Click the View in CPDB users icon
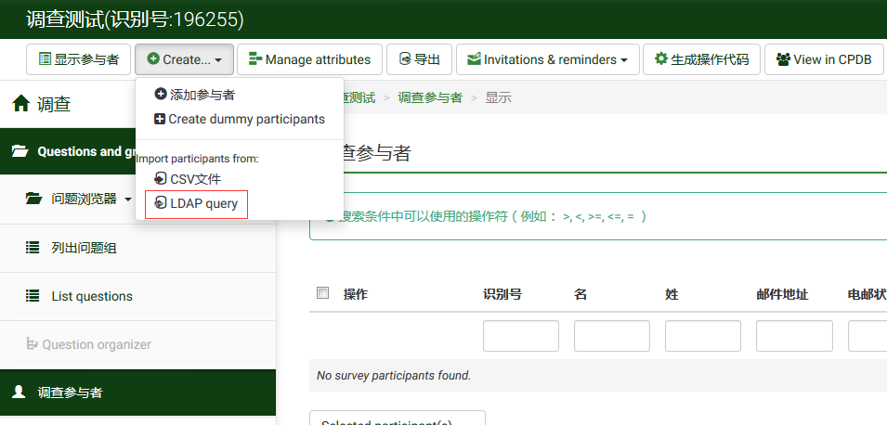Screen dimensions: 887x425 [x=783, y=59]
